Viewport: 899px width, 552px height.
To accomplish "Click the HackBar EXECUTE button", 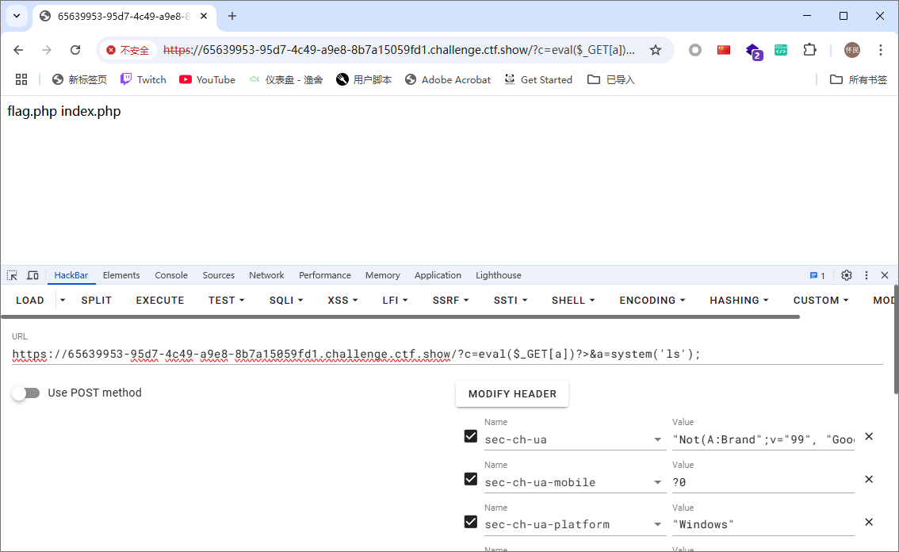I will pos(160,300).
